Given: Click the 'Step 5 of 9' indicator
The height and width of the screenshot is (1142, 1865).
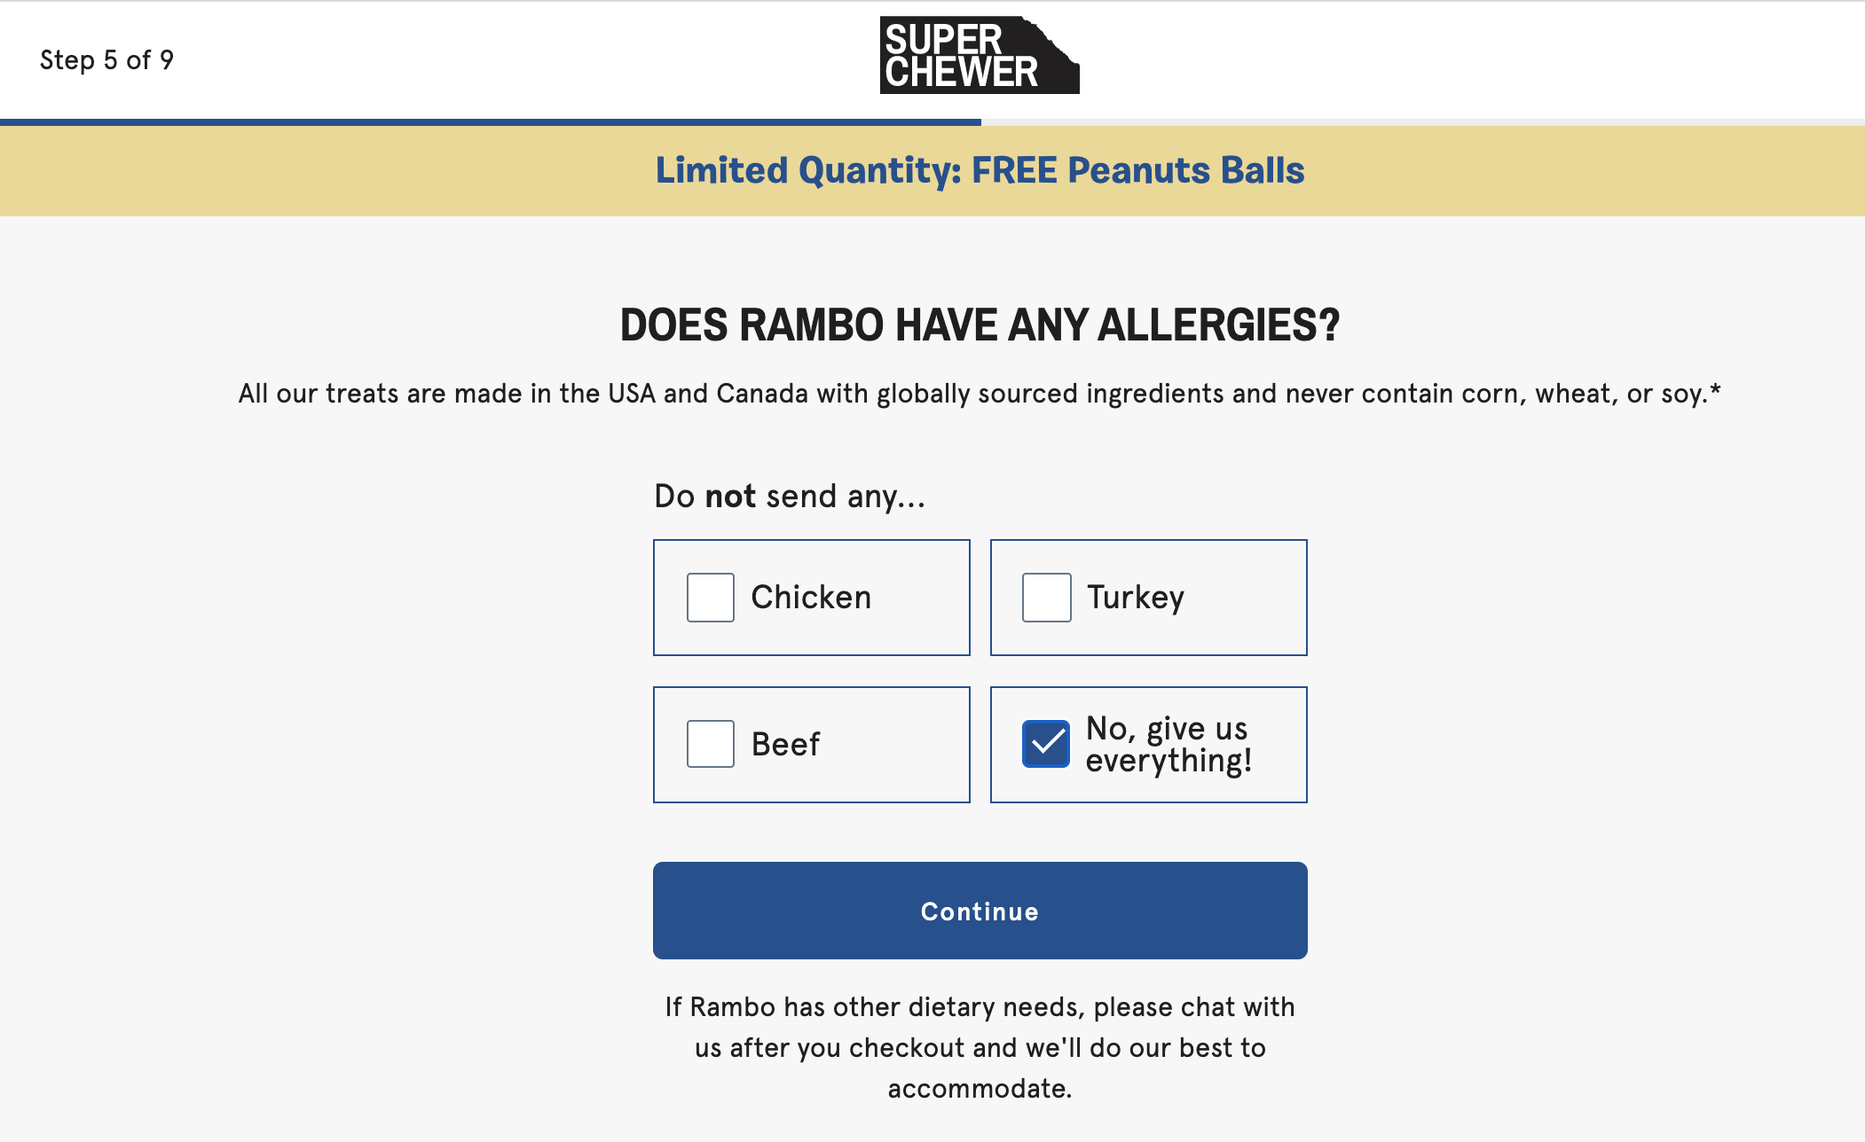Looking at the screenshot, I should pos(106,60).
